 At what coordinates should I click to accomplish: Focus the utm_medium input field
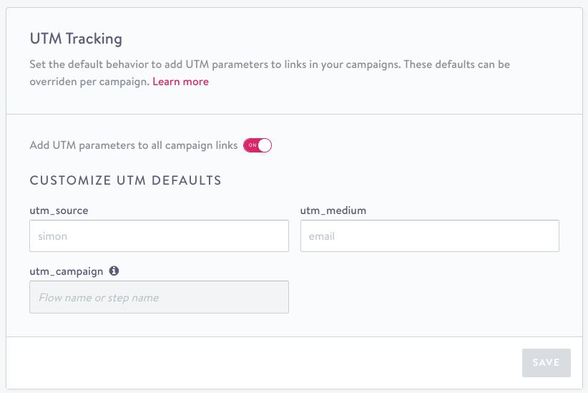point(430,236)
